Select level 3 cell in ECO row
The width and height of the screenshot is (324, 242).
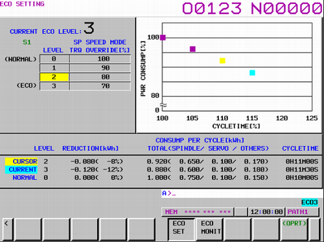[54, 86]
